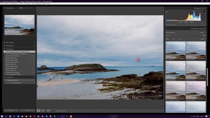This screenshot has height=118, width=210.
Task: Open Développement menu
Action: coord(14,4)
